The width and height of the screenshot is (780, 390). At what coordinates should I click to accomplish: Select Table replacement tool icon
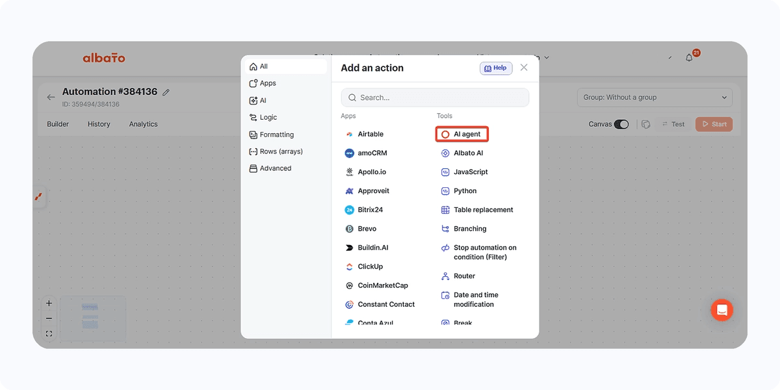[445, 210]
